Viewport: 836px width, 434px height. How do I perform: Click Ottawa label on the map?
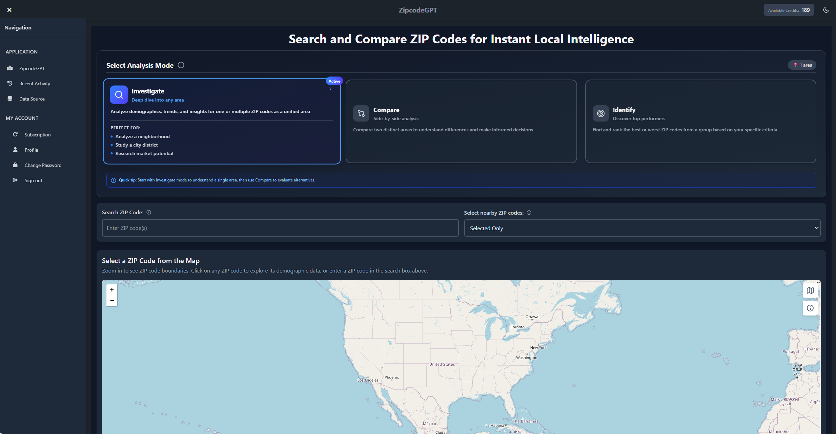532,317
